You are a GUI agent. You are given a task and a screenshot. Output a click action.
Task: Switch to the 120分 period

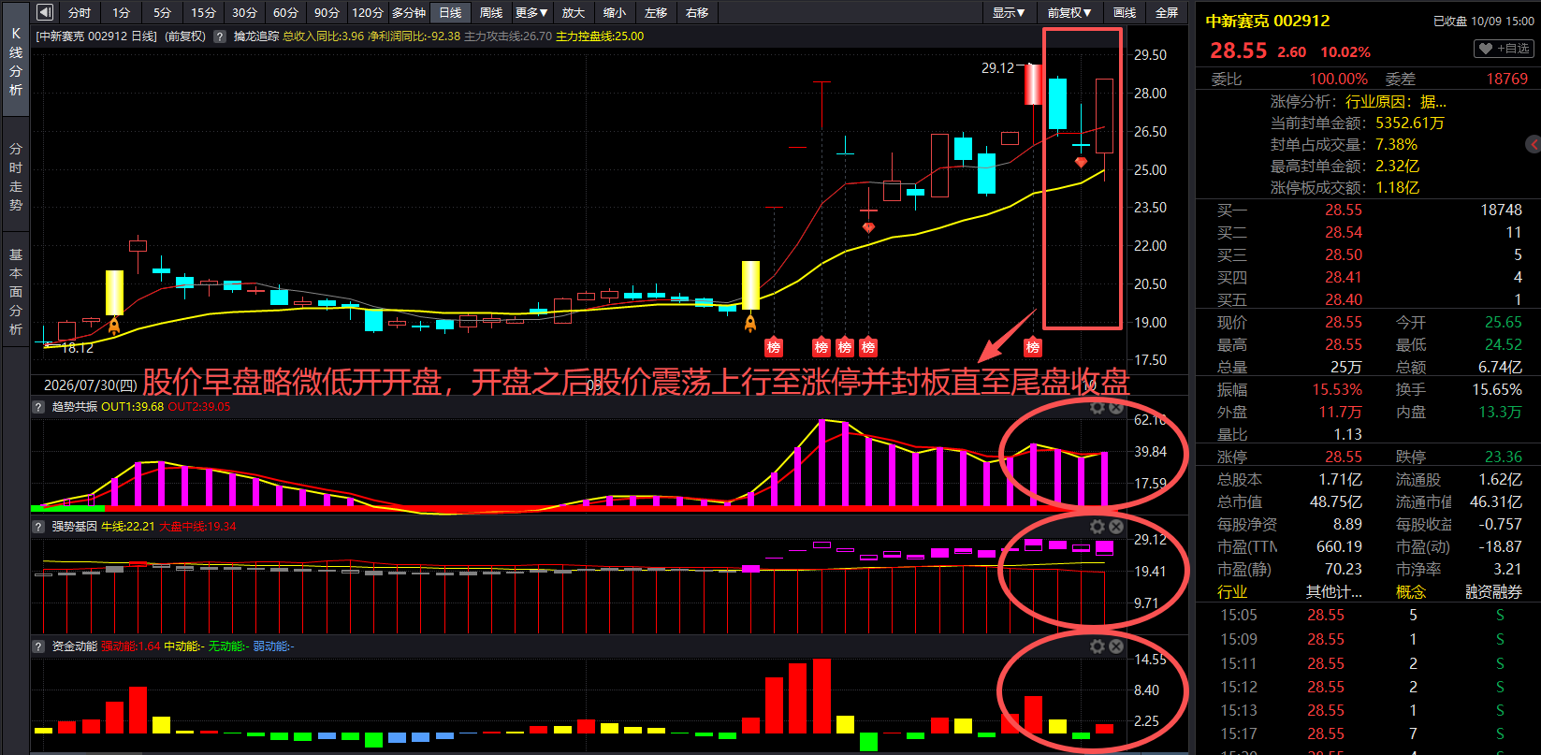[x=368, y=12]
